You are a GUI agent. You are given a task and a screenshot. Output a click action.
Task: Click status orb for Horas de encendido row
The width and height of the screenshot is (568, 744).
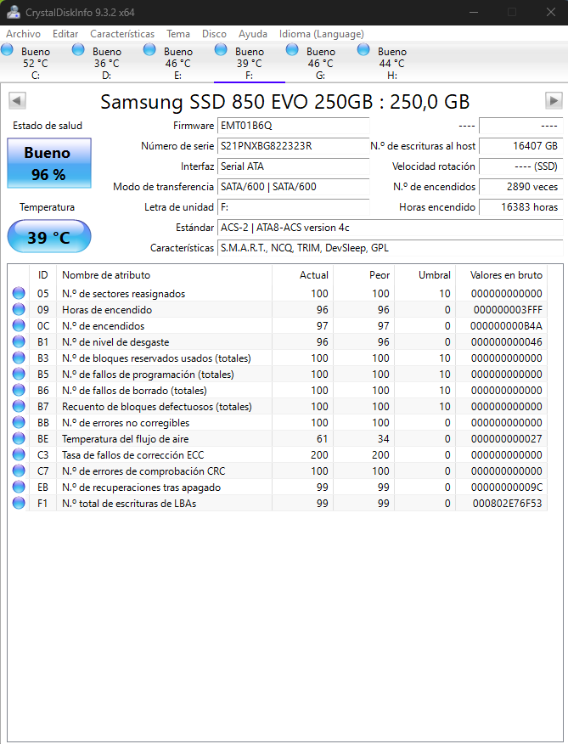19,309
